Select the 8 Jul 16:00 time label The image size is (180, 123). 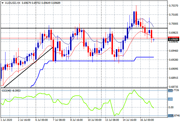(76, 120)
